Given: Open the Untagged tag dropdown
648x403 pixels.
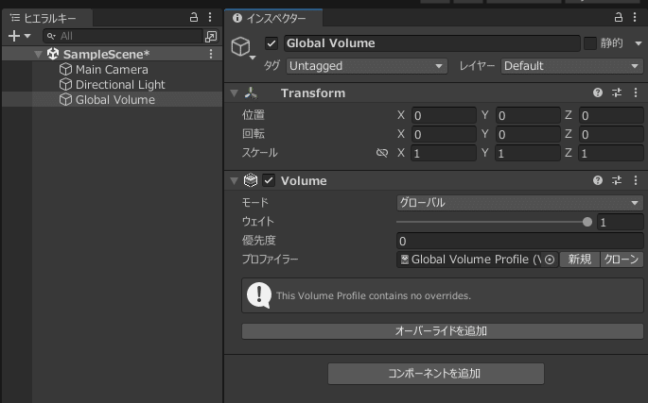Looking at the screenshot, I should point(366,66).
